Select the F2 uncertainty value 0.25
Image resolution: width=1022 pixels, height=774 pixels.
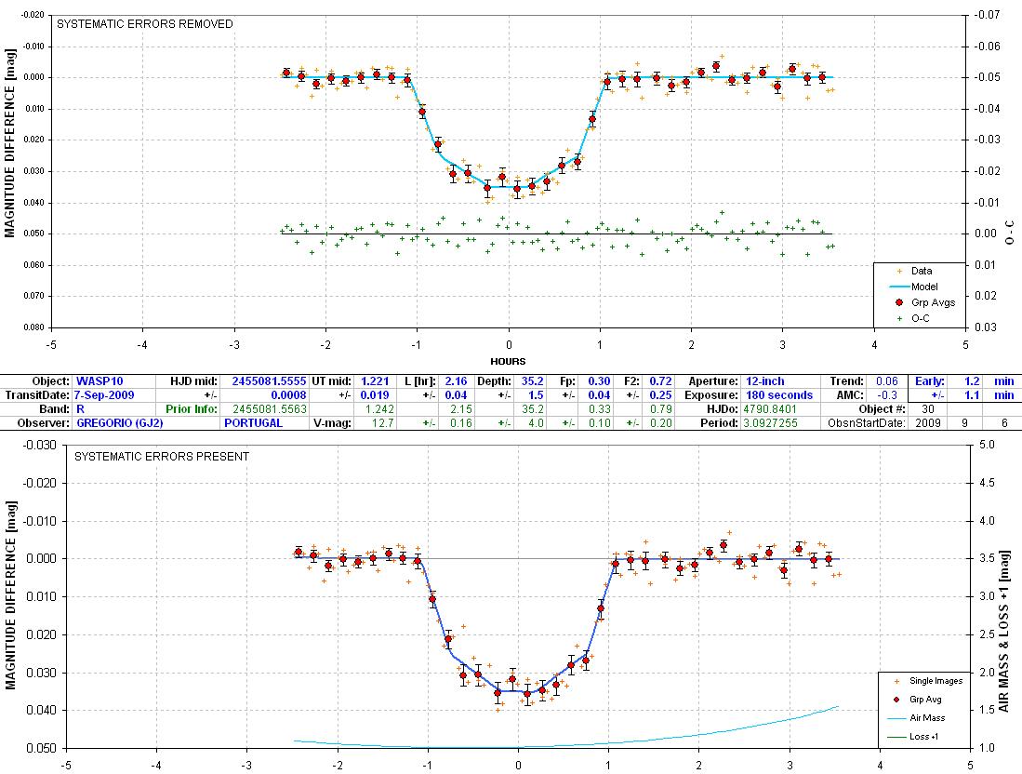661,395
